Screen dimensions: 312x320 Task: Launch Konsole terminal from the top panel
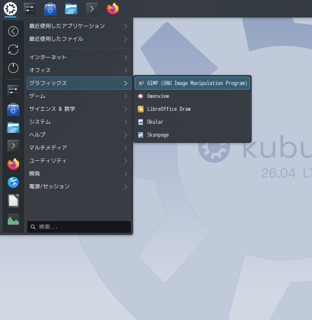(x=92, y=9)
